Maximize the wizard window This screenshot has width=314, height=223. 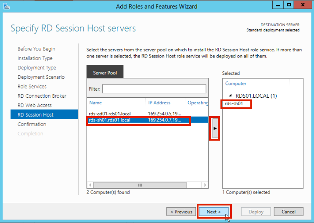coord(289,5)
